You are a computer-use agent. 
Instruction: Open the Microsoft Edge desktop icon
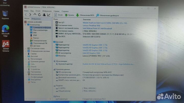pos(5,31)
